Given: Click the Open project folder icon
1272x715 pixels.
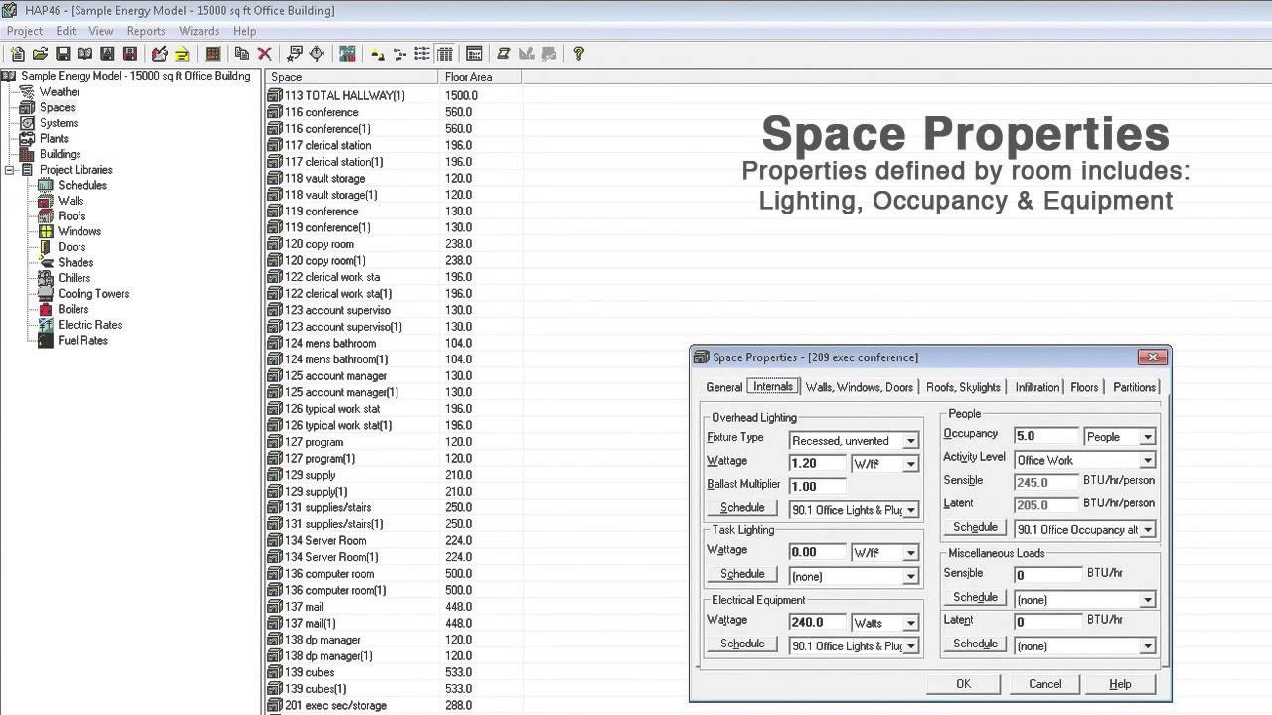Looking at the screenshot, I should (40, 54).
